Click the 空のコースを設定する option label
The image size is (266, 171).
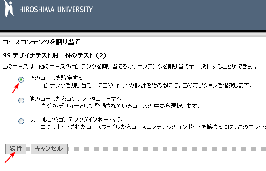(56, 78)
